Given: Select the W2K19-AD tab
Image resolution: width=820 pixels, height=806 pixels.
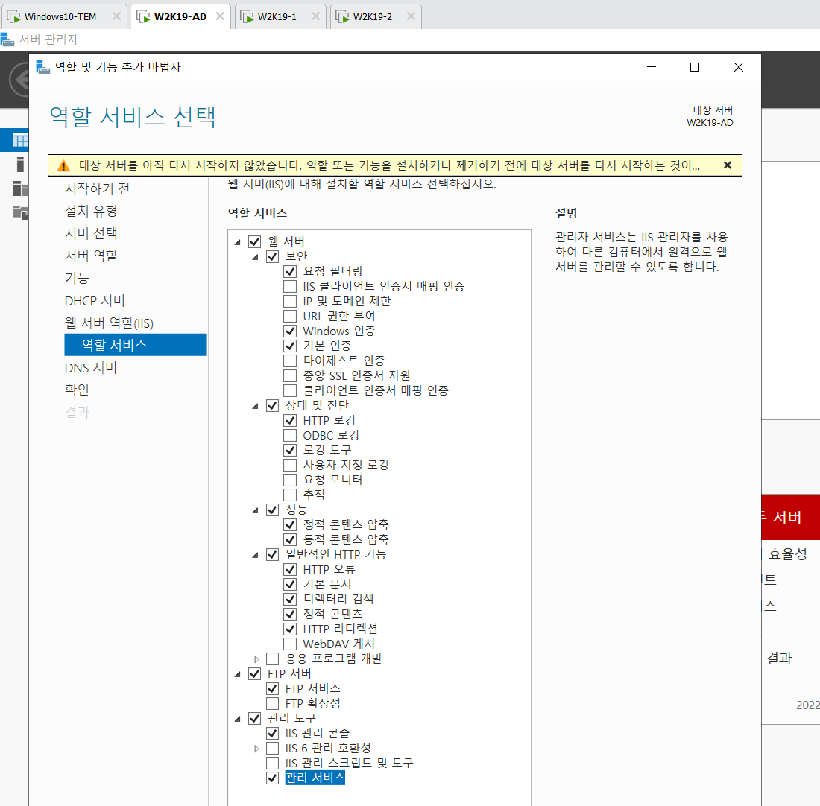Looking at the screenshot, I should (180, 16).
